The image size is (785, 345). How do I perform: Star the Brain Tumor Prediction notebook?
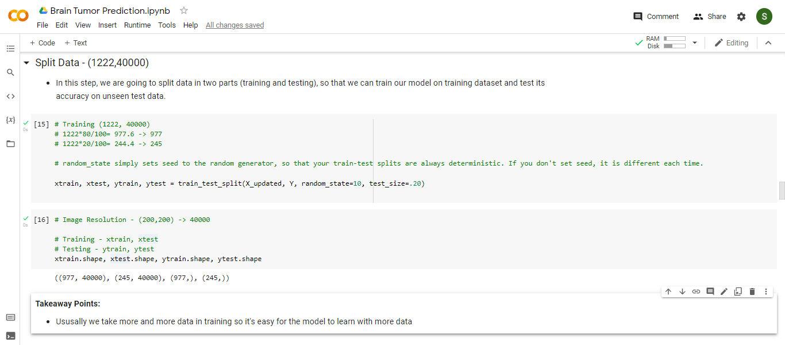click(184, 10)
